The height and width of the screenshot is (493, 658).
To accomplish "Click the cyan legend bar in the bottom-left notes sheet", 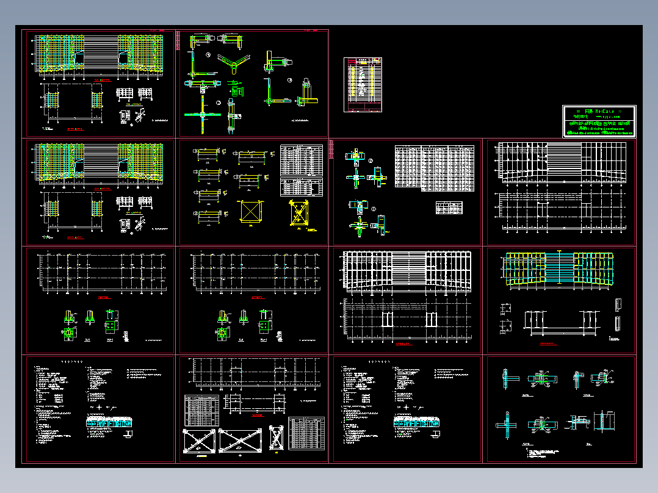I will [109, 422].
